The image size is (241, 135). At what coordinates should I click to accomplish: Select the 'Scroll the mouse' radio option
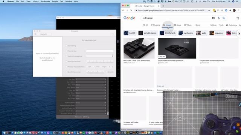click(x=66, y=72)
